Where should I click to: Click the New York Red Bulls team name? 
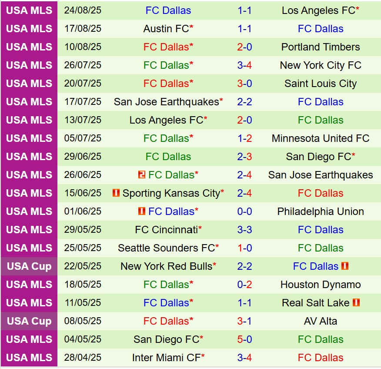click(166, 266)
